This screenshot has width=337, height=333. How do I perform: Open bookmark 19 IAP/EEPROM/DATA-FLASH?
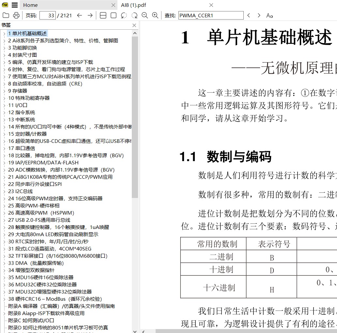tap(43, 163)
